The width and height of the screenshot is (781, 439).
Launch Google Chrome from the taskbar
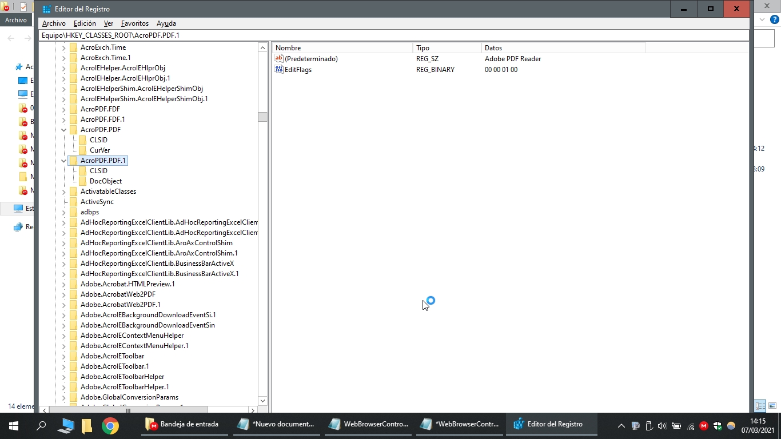pos(110,425)
